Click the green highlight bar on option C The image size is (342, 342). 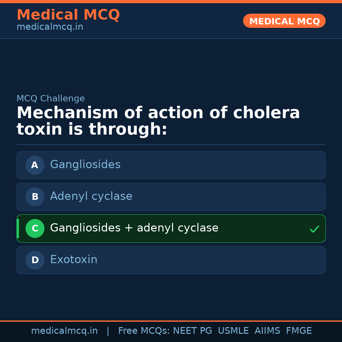[18, 228]
